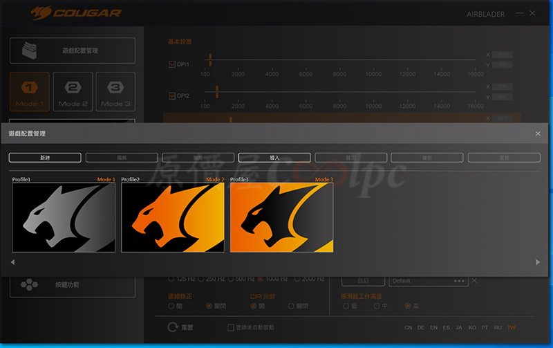The height and width of the screenshot is (348, 553).
Task: Switch to Mode 2
Action: 73,92
